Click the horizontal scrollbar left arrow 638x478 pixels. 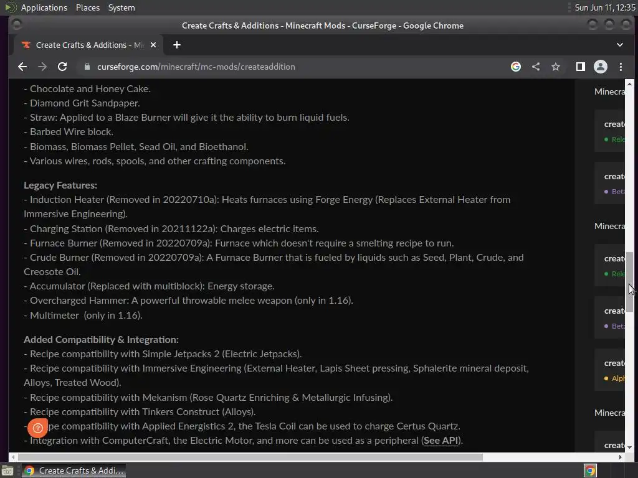click(12, 457)
